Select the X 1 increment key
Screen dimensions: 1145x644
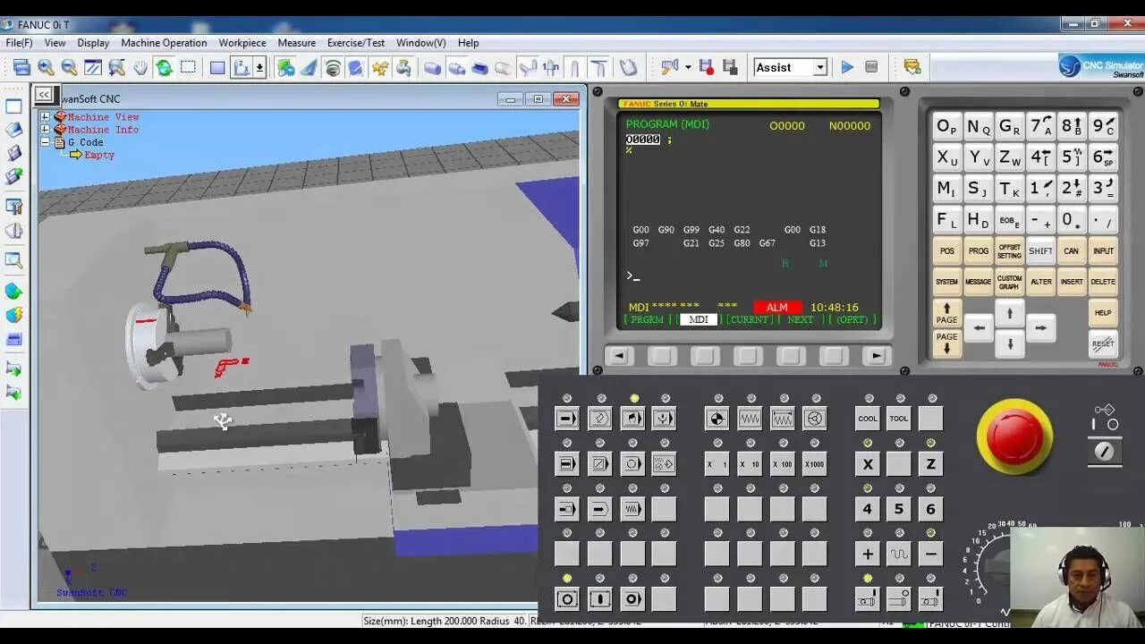click(717, 463)
